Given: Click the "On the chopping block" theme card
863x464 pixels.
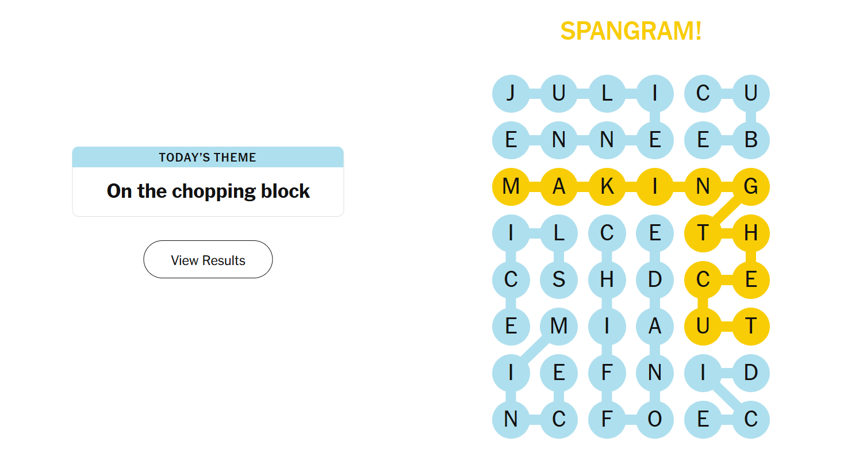Looking at the screenshot, I should pos(208,191).
